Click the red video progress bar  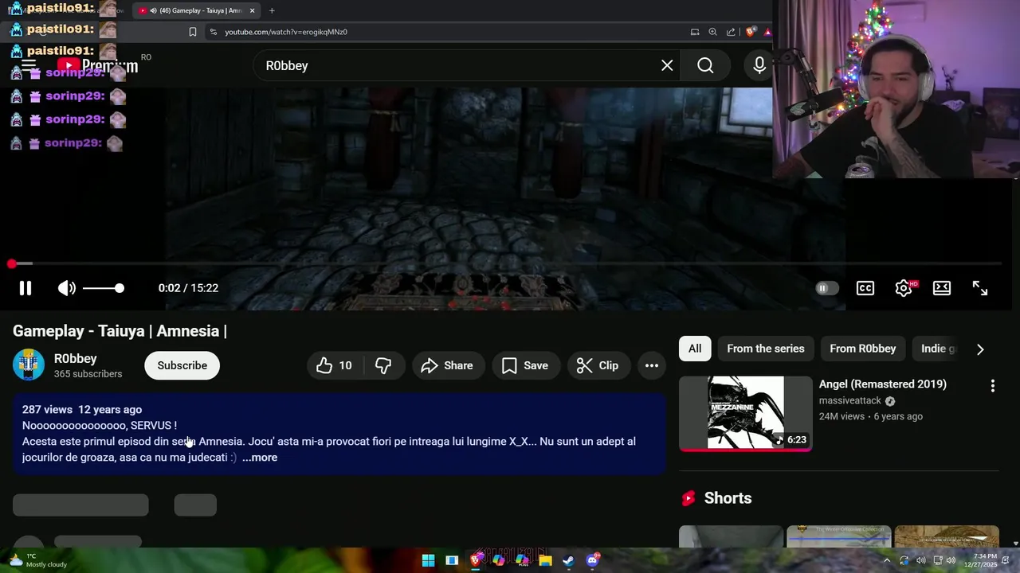point(506,263)
